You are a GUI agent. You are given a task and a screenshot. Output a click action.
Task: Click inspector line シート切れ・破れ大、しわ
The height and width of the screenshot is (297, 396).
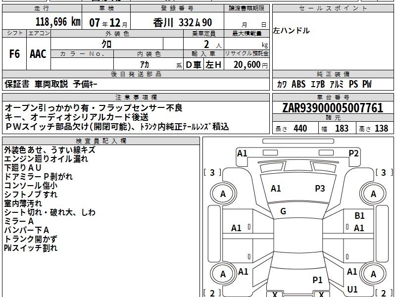[50, 212]
